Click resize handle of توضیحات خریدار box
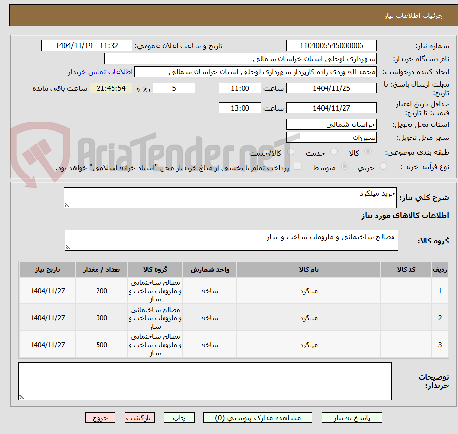 tap(21, 397)
